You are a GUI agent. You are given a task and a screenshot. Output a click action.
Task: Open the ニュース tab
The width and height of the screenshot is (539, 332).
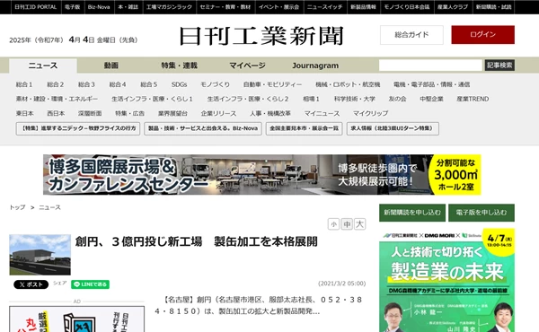tap(43, 66)
